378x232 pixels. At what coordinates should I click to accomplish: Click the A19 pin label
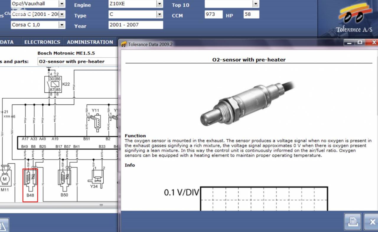coord(55,139)
